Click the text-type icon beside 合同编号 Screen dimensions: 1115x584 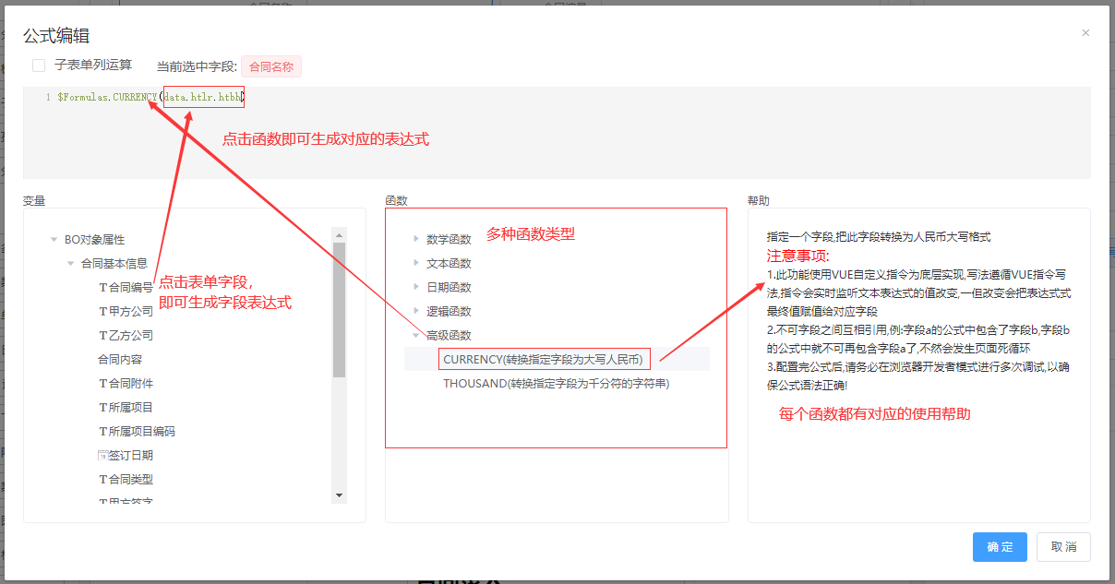tap(103, 287)
